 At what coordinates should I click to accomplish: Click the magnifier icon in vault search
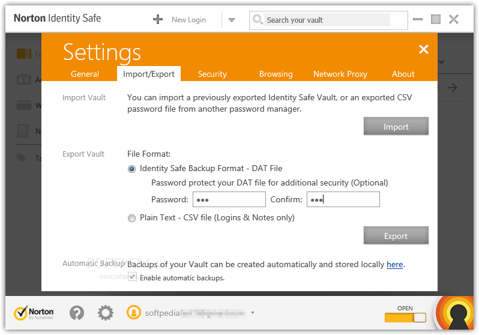pyautogui.click(x=258, y=20)
